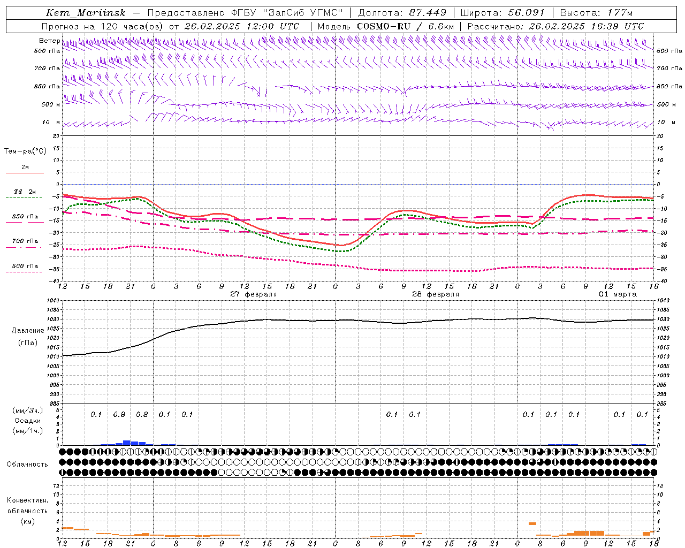Screen dimensions: 685x548
Task: Select the "Долгота: 87.449" header field
Action: tap(402, 13)
